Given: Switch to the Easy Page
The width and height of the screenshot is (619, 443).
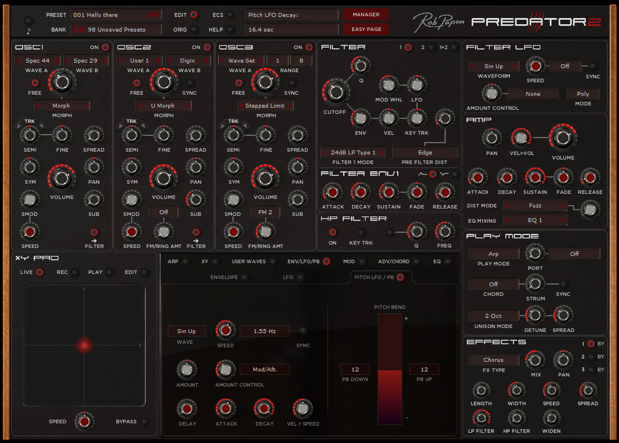Looking at the screenshot, I should 365,29.
